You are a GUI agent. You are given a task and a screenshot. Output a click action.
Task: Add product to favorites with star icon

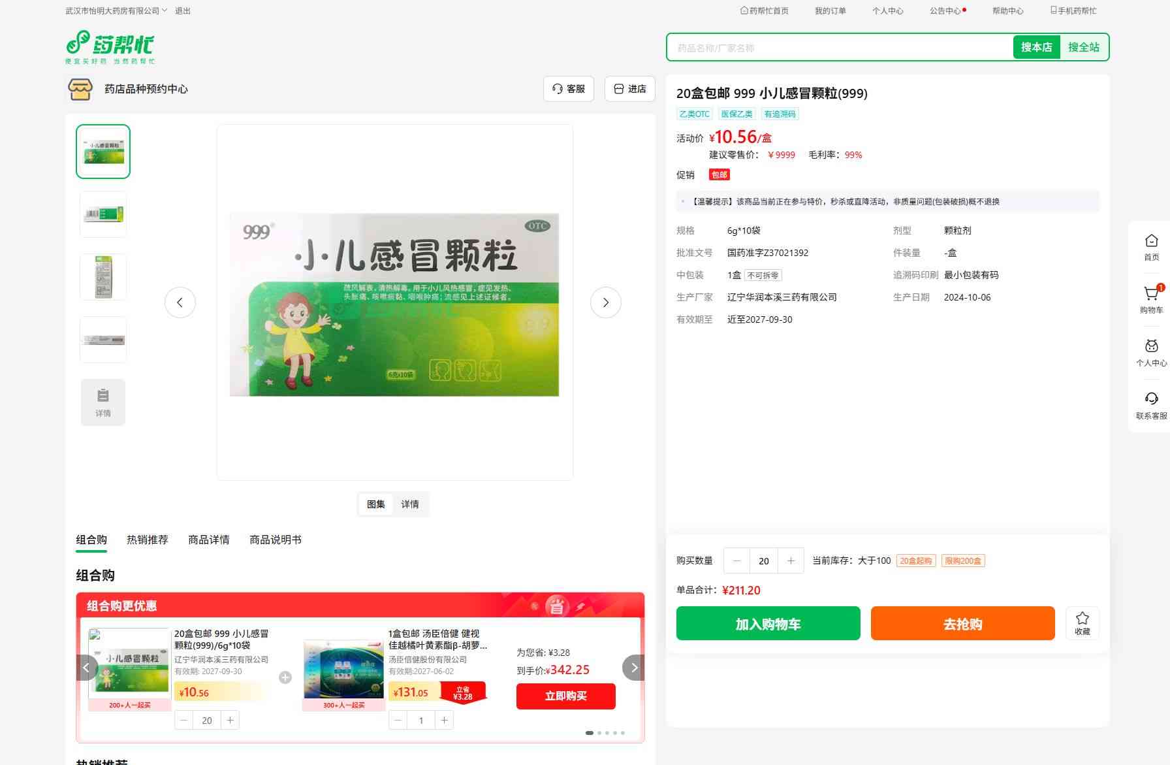(x=1082, y=623)
